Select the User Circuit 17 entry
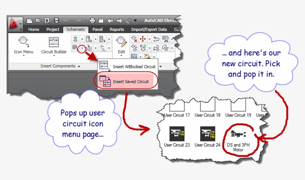 [x=177, y=115]
